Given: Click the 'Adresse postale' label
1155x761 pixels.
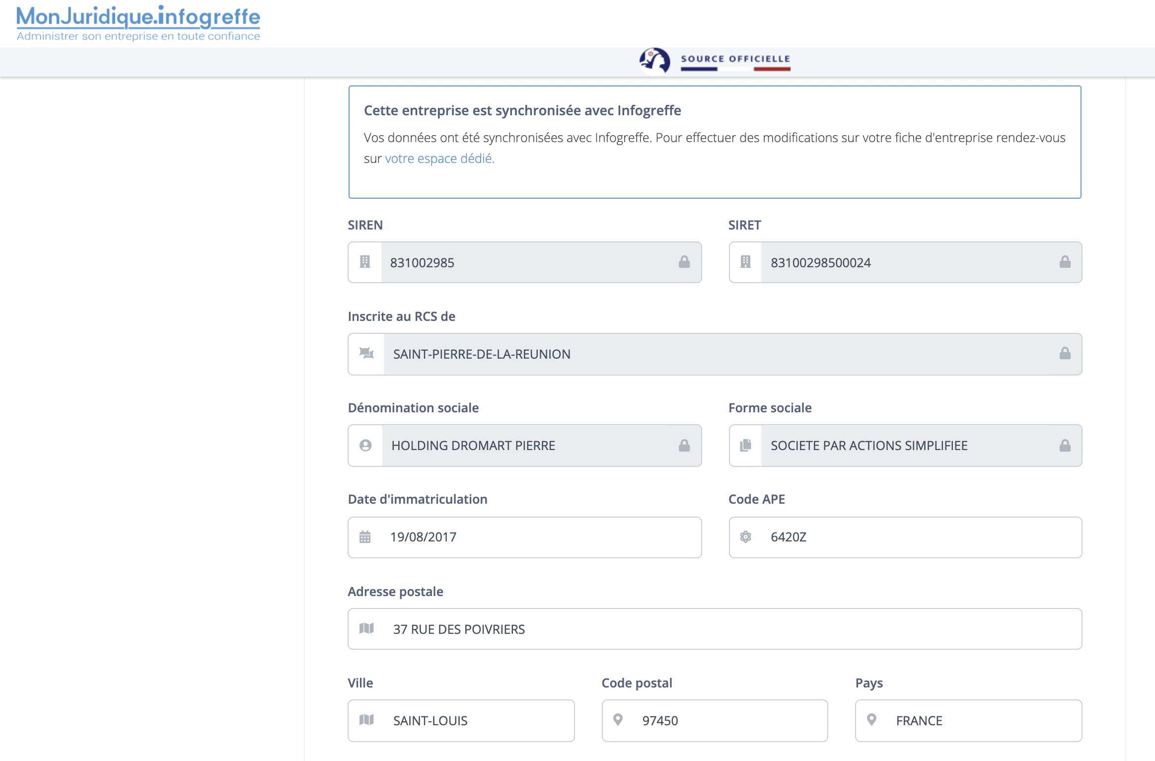Looking at the screenshot, I should tap(395, 592).
